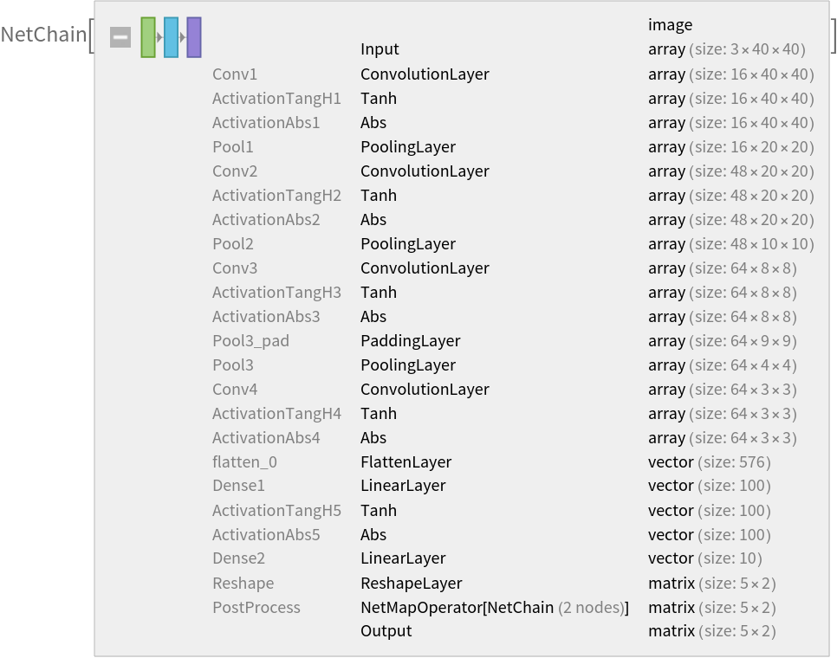Click the Conv2 layer name
The width and height of the screenshot is (837, 658).
[235, 171]
